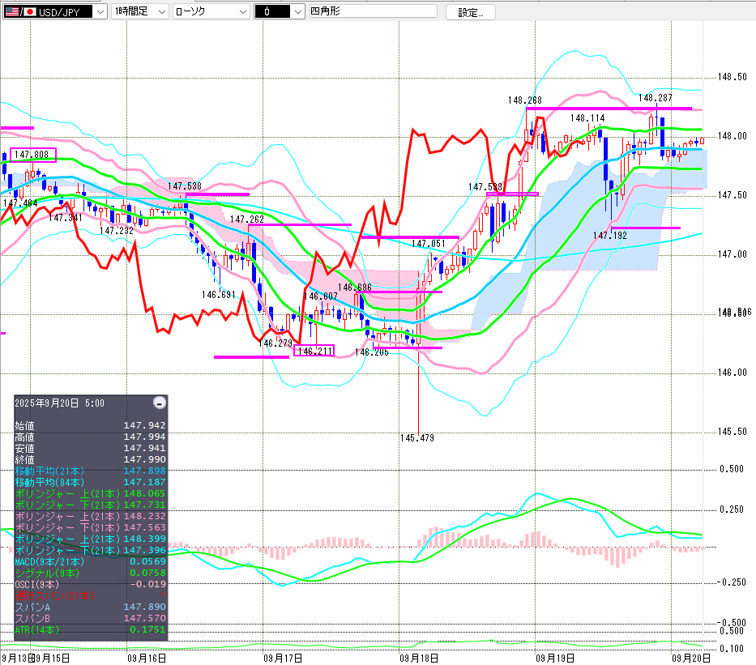This screenshot has height=665, width=756.
Task: Open the USD/JPY currency pair dropdown
Action: (99, 11)
